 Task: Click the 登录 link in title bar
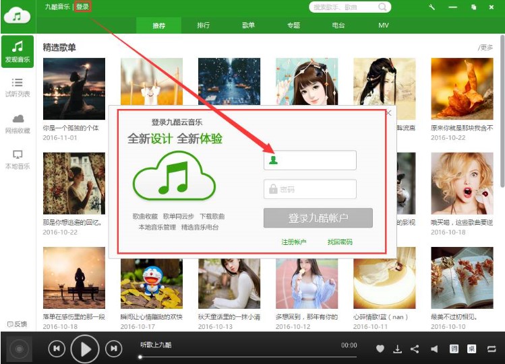tap(82, 7)
